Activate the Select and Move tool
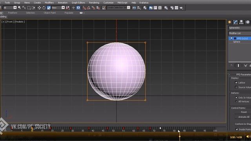The height and width of the screenshot is (141, 251). pos(39,8)
